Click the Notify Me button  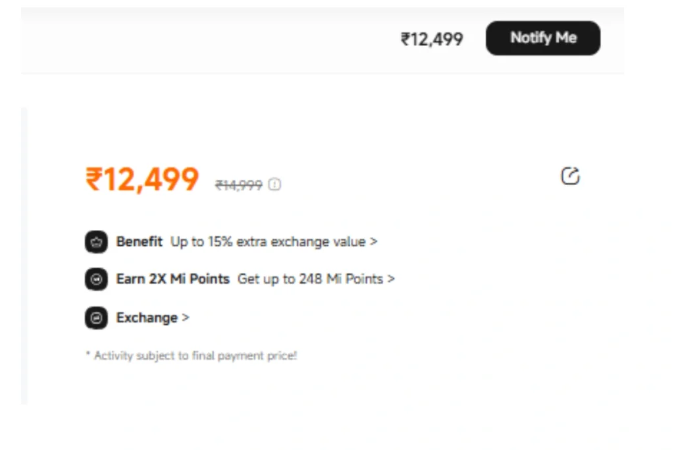tap(542, 38)
